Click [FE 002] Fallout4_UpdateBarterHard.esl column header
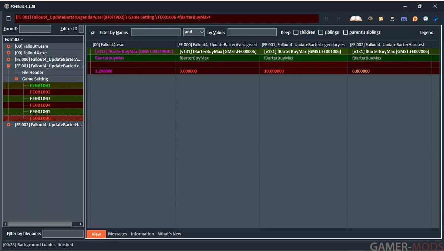Image resolution: width=444 pixels, height=251 pixels. pyautogui.click(x=390, y=45)
